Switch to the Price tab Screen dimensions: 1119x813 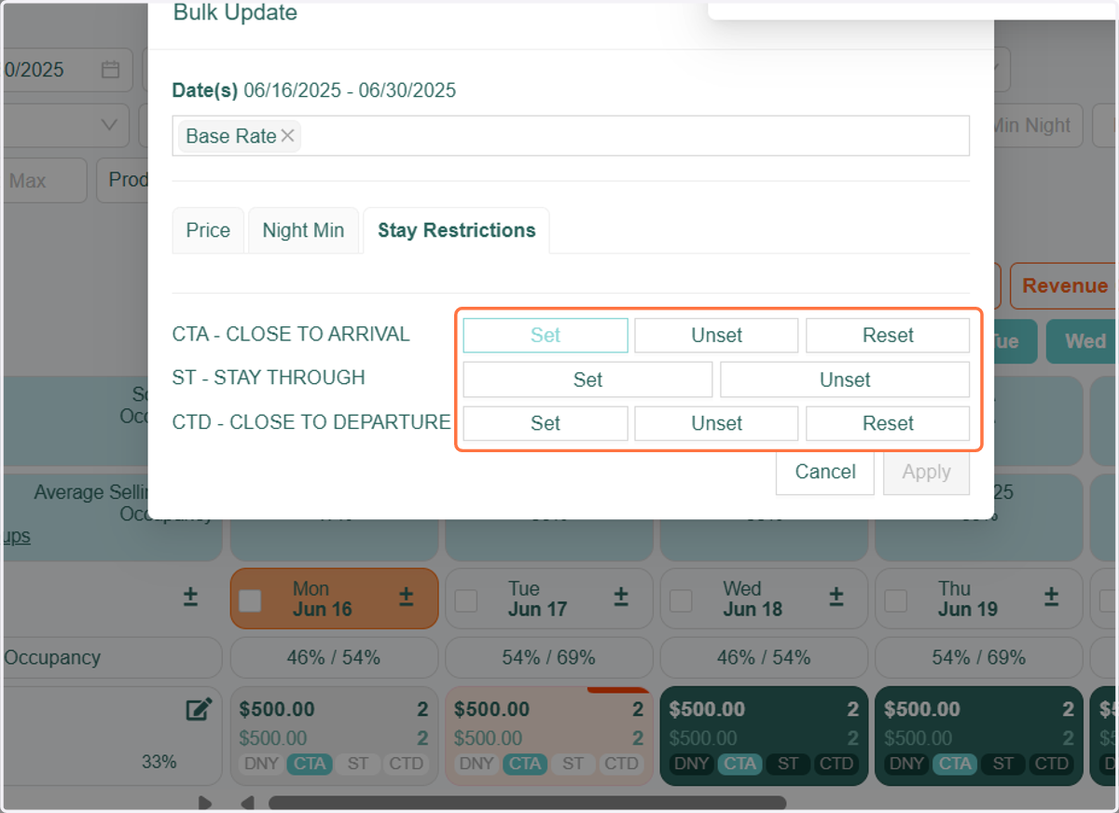[x=208, y=230]
